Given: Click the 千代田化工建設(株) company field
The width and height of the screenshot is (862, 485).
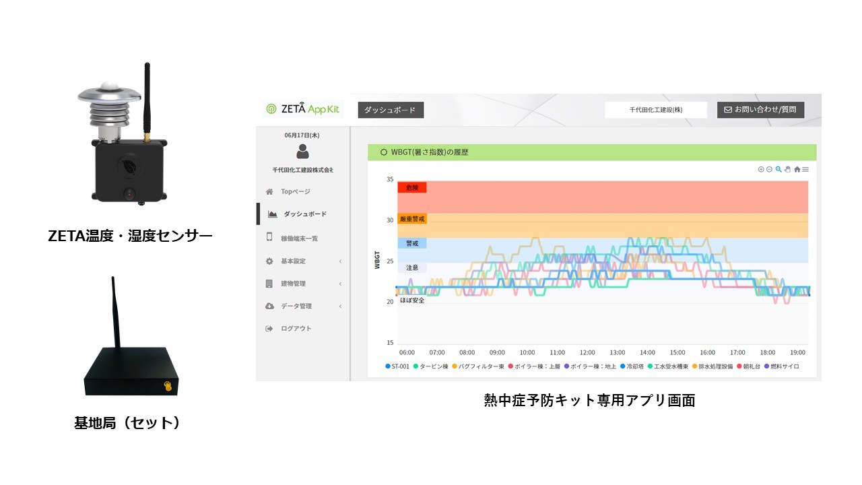Looking at the screenshot, I should [x=656, y=110].
